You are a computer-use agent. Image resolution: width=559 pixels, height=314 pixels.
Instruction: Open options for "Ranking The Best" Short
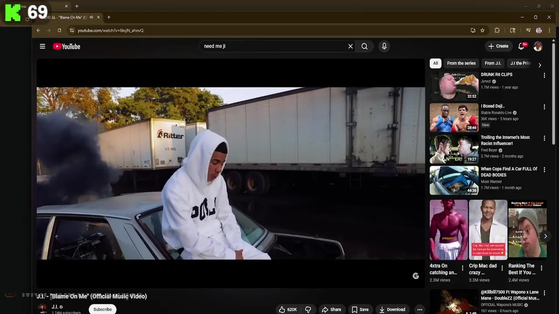coord(542,268)
